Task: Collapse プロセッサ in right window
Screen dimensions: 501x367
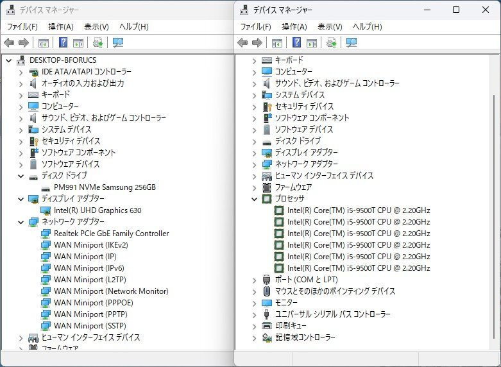Action: [x=254, y=199]
